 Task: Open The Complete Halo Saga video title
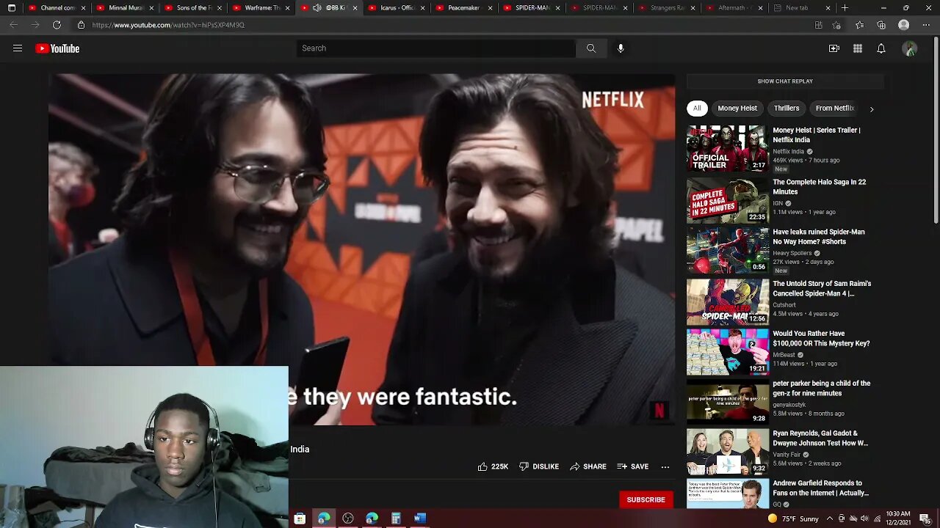[x=820, y=187]
